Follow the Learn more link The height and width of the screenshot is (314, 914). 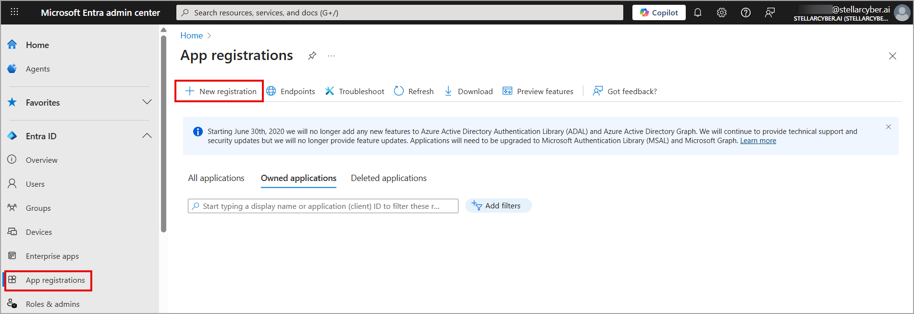(x=758, y=141)
